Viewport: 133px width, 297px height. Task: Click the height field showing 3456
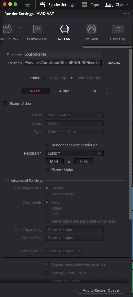[84, 161]
